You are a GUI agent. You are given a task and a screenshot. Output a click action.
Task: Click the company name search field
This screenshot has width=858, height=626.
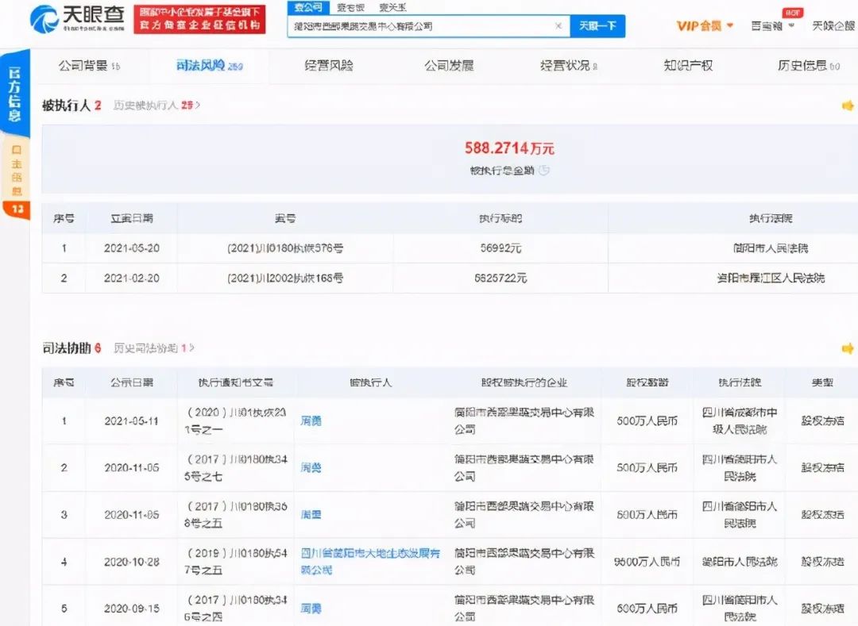click(421, 26)
